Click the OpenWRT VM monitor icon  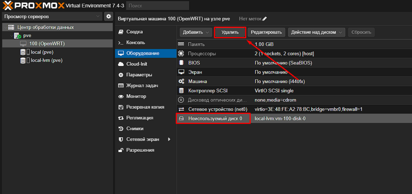point(23,43)
